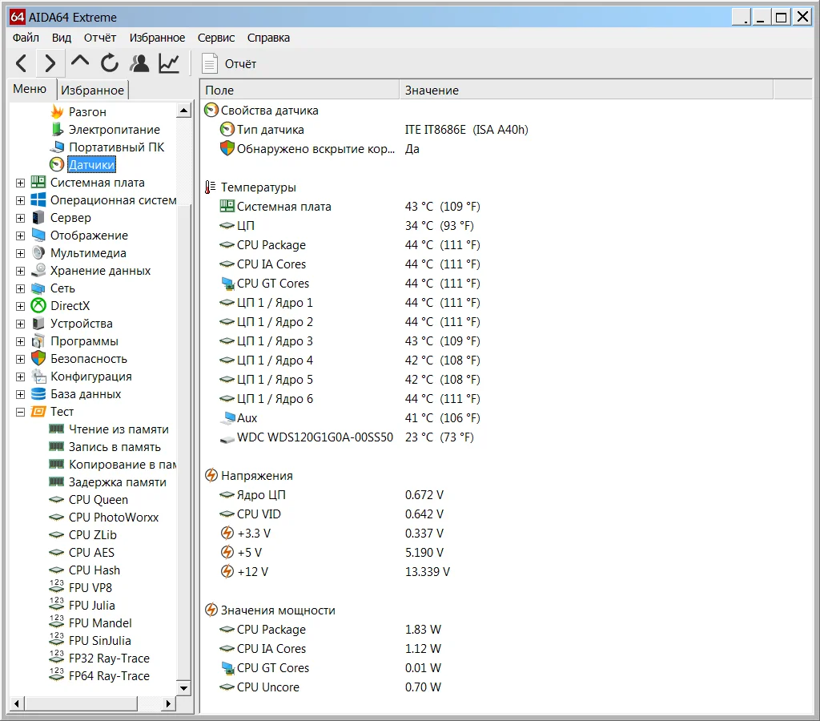Expand the Сервер tree node

coord(20,218)
